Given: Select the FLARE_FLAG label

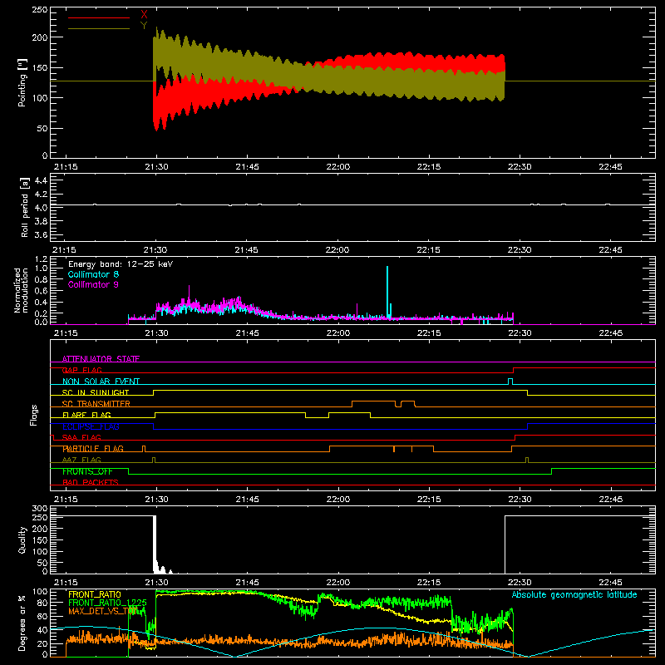Looking at the screenshot, I should (86, 415).
